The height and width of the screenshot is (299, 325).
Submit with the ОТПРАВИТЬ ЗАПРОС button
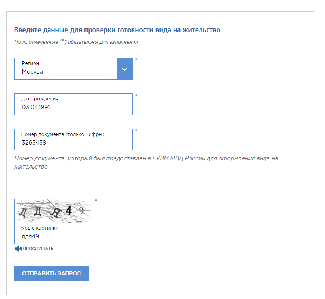[x=51, y=273]
